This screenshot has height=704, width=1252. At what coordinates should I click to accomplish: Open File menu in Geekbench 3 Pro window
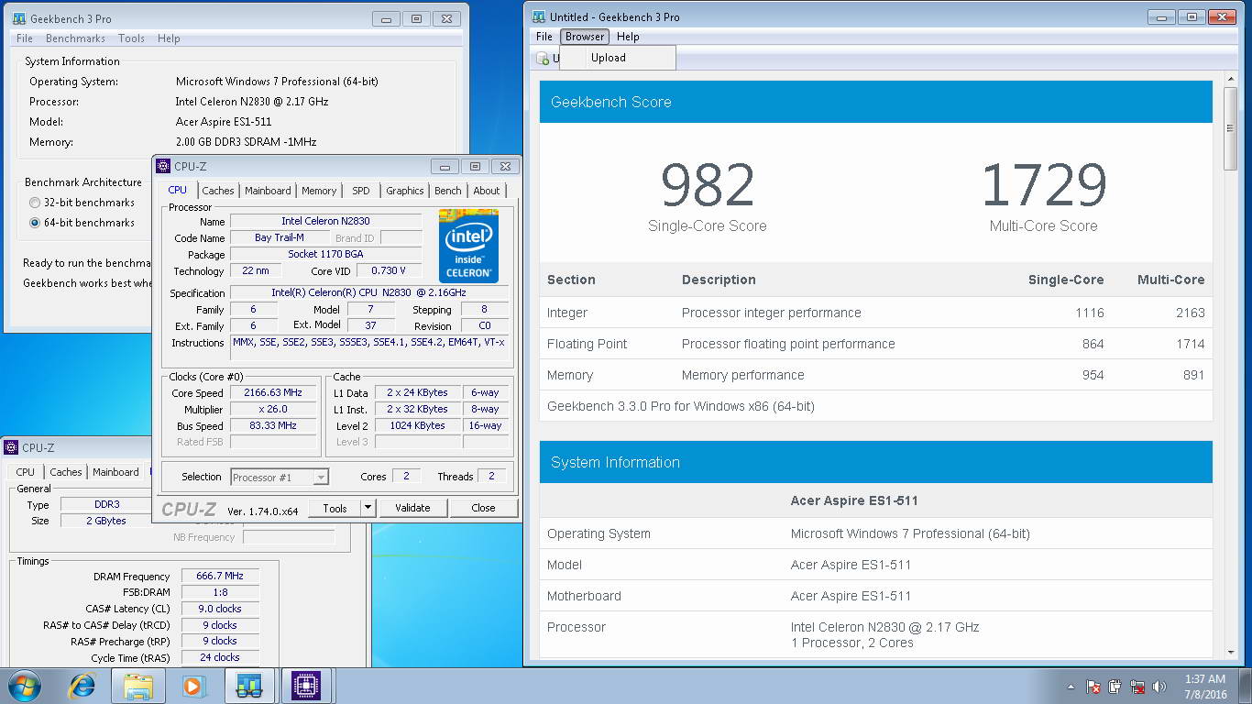[x=25, y=38]
